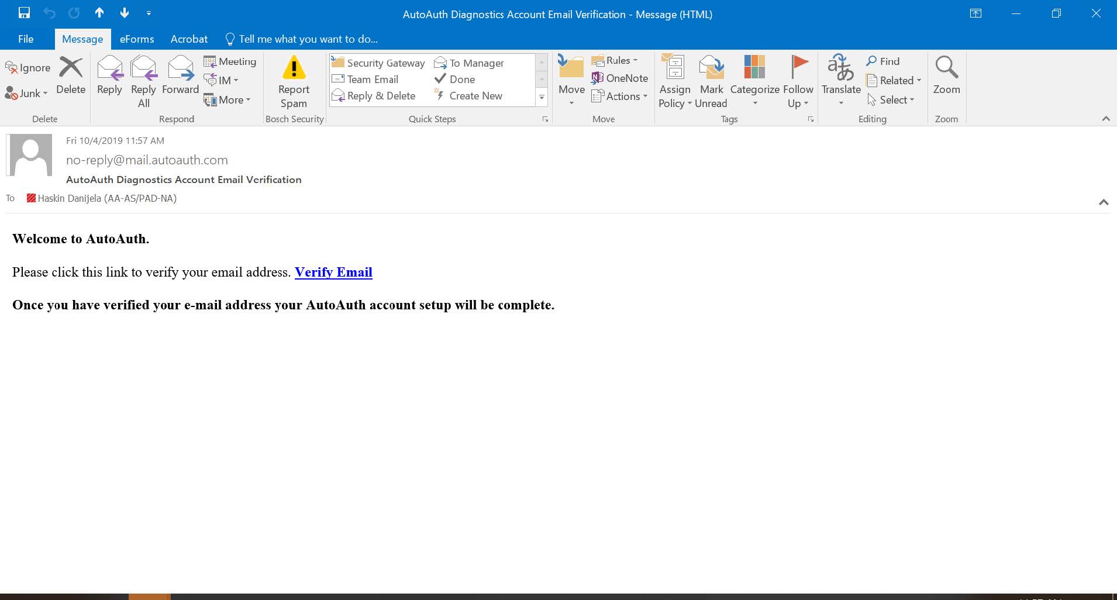Click the Zoom magnifier button
Image resolution: width=1117 pixels, height=600 pixels.
click(x=946, y=76)
